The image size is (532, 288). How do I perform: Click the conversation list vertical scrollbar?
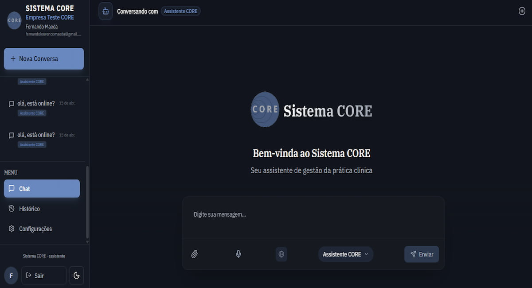[87, 202]
